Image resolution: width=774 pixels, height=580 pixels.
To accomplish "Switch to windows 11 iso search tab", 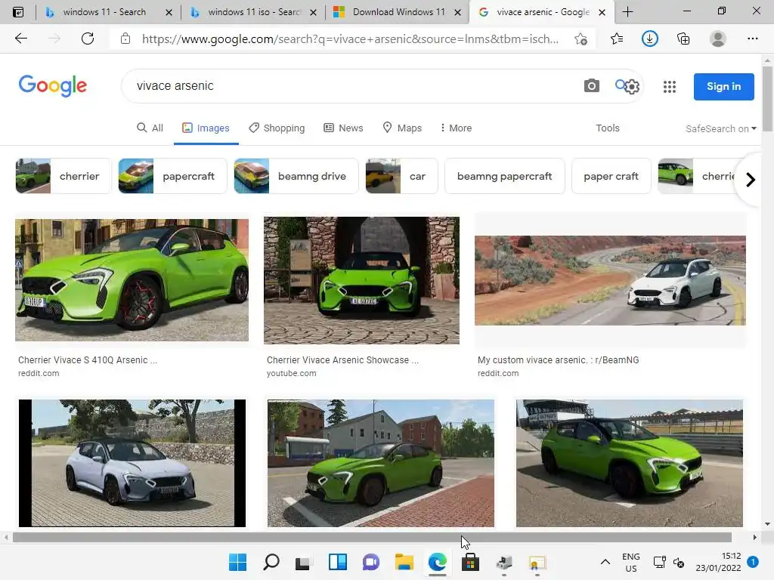I will pos(254,12).
